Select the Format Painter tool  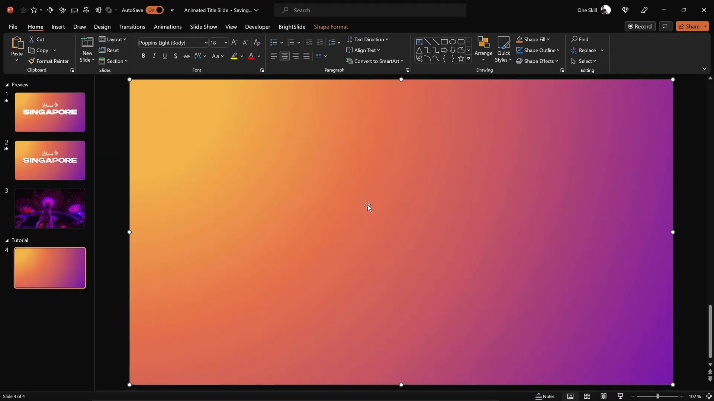click(x=49, y=61)
